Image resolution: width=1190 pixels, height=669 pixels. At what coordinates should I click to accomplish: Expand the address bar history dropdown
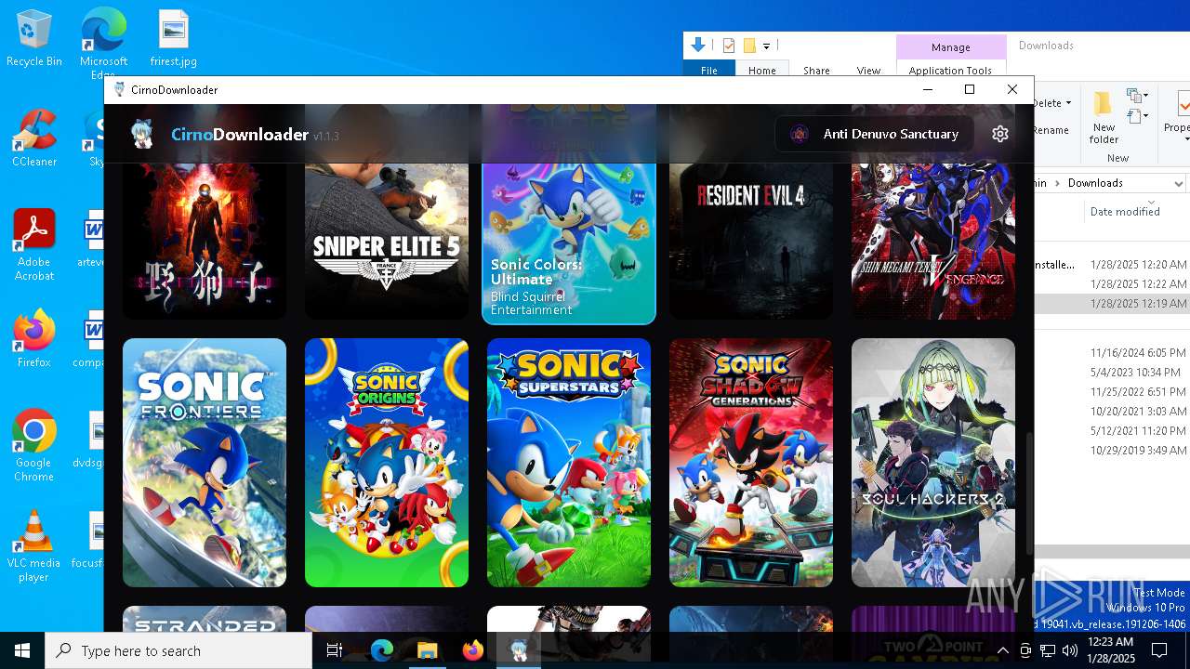click(1178, 184)
